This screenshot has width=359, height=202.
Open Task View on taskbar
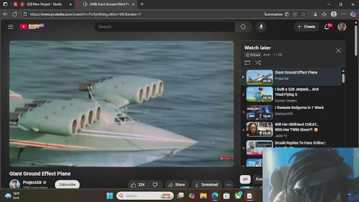click(x=181, y=196)
